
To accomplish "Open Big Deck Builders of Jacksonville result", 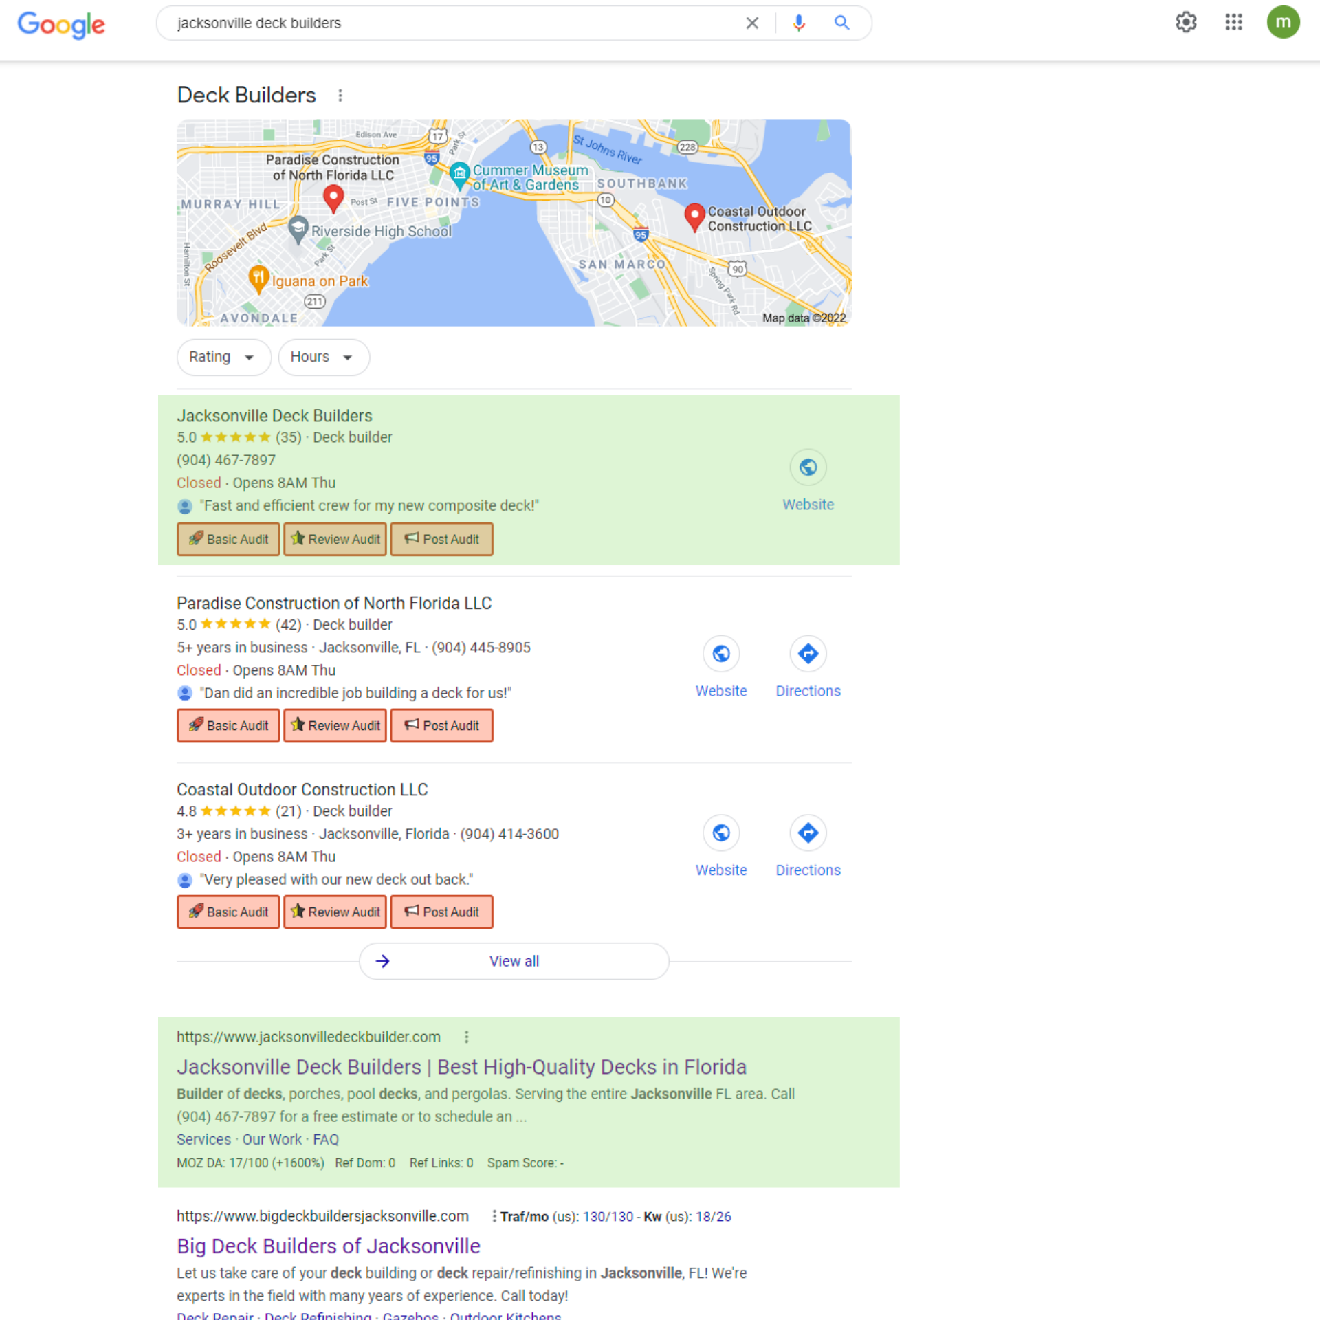I will (329, 1246).
